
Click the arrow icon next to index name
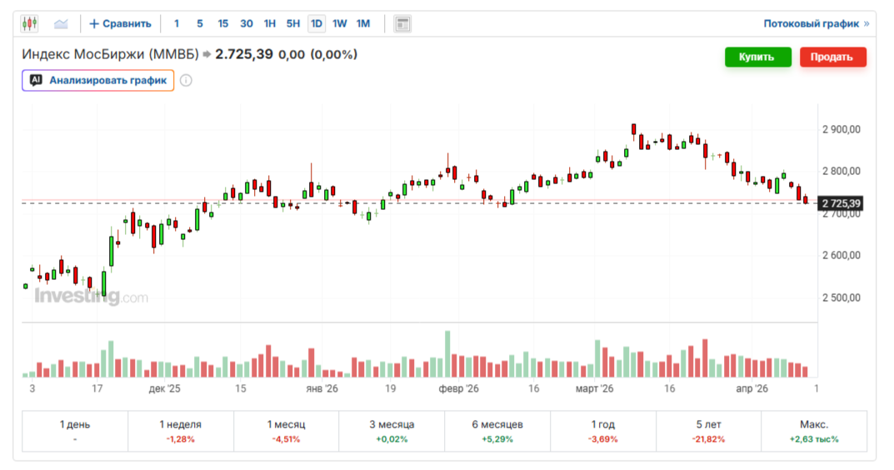[207, 55]
